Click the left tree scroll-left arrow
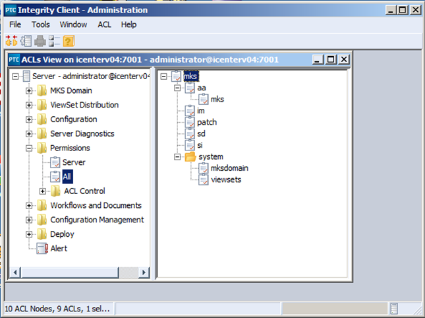Image resolution: width=425 pixels, height=318 pixels. coord(15,272)
